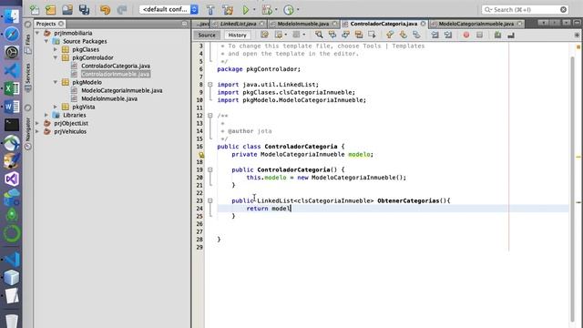Screen dimensions: 583x328
Task: Click the Profile Project clock icon
Action: click(289, 10)
